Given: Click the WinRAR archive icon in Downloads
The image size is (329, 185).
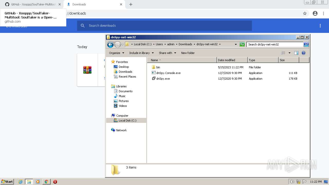Looking at the screenshot, I should click(x=87, y=70).
